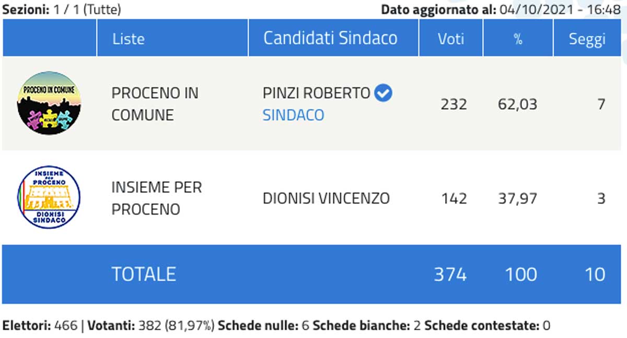Image resolution: width=627 pixels, height=338 pixels.
Task: Click the Sezioni 1 / 1 (Tutte) text
Action: click(62, 9)
